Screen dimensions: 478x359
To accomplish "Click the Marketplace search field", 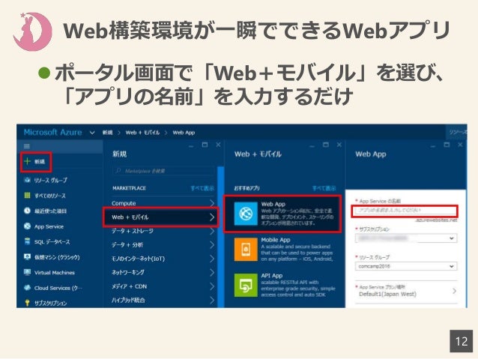I will [165, 171].
